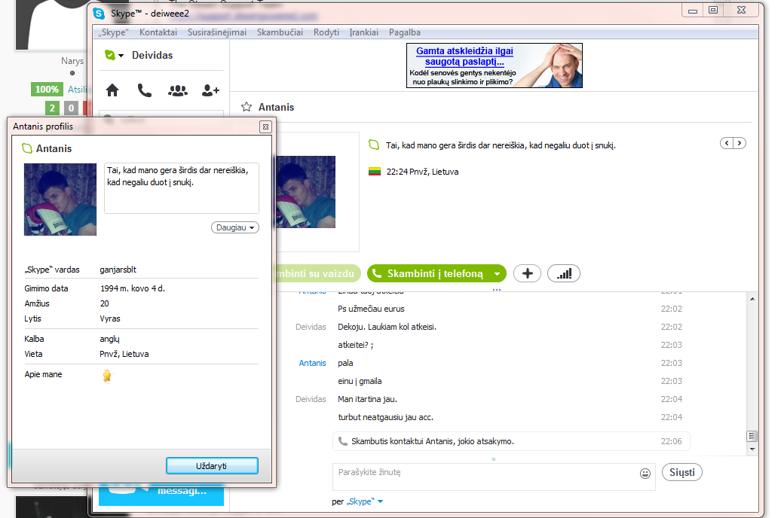Viewport: 784px width, 518px height.
Task: Click the green 2 counter in background window
Action: [x=52, y=108]
